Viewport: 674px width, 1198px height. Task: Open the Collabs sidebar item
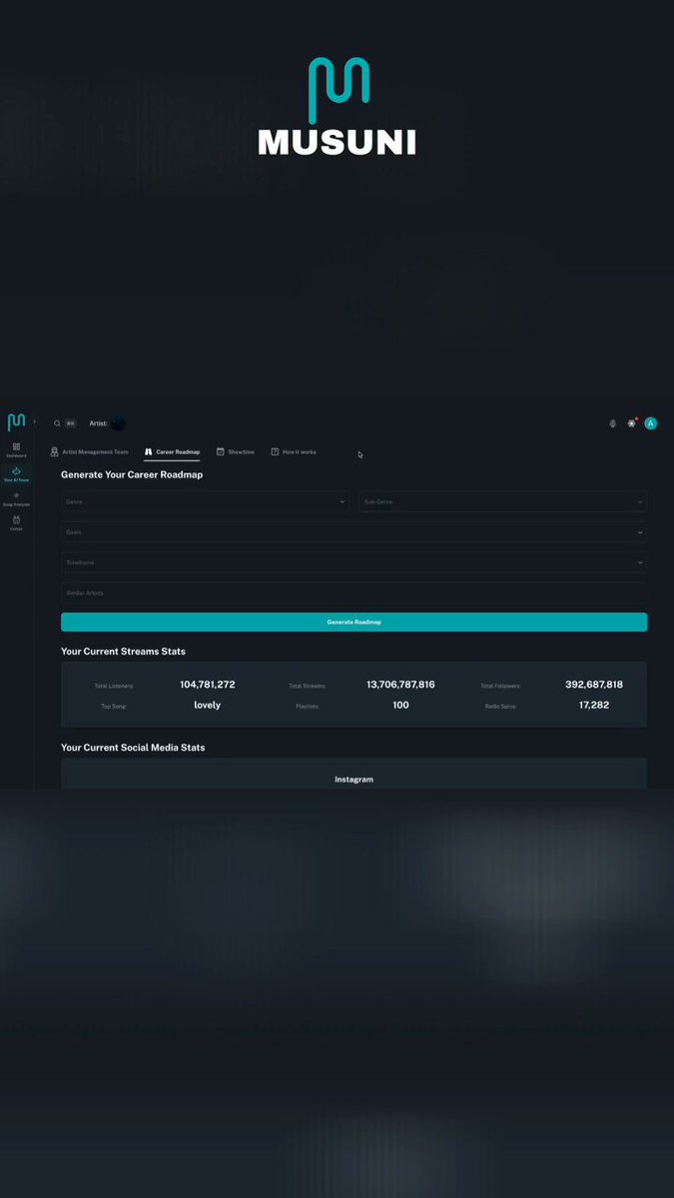pos(16,522)
